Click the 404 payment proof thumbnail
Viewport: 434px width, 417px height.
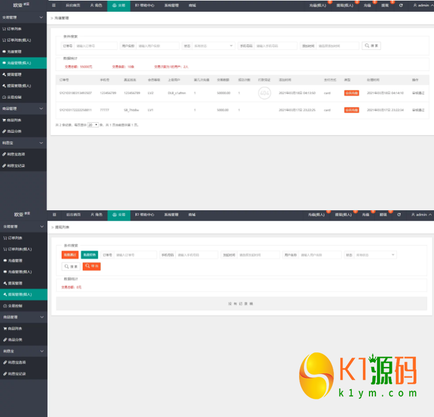point(265,93)
